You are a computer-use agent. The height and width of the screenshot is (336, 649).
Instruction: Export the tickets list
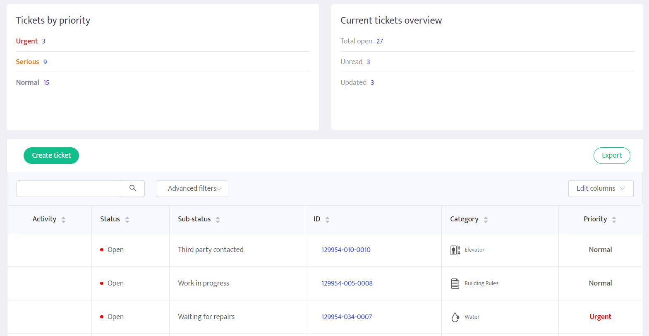pyautogui.click(x=612, y=156)
